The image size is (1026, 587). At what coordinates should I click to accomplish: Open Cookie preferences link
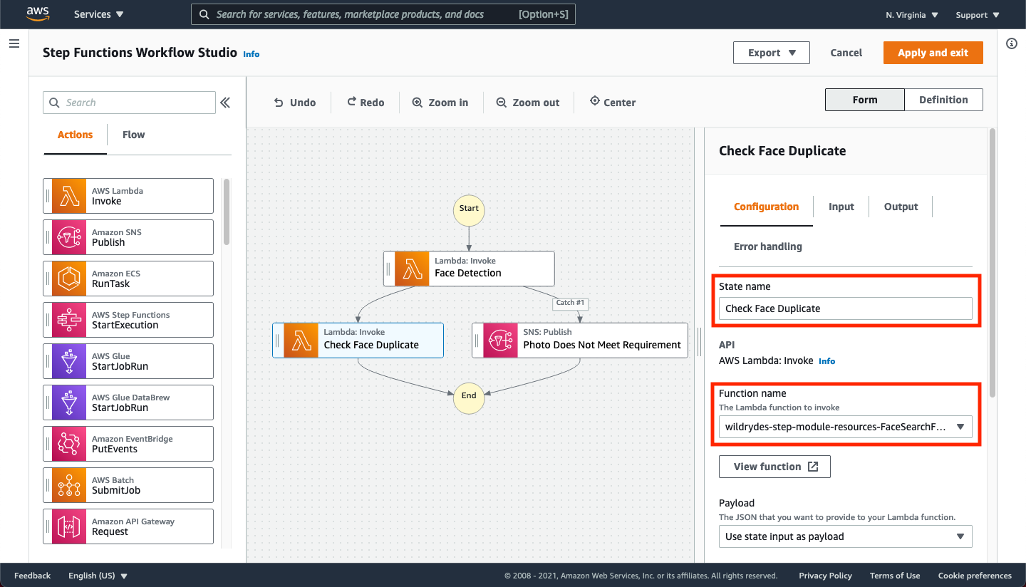(975, 576)
